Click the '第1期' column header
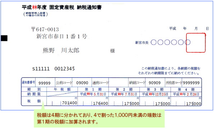 point(93,89)
